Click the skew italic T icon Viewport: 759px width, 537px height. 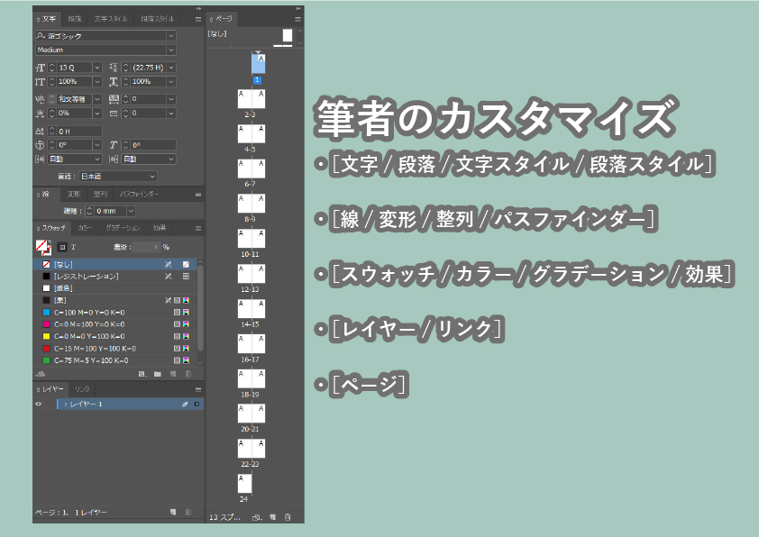[x=114, y=145]
